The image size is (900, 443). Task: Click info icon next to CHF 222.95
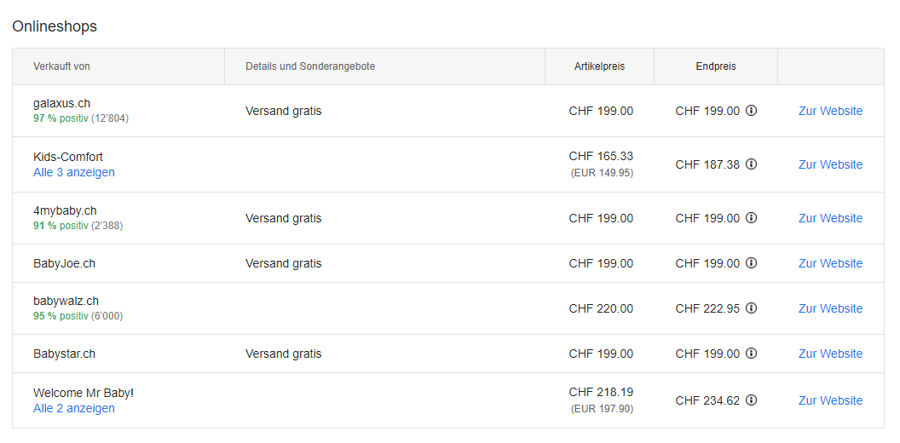click(x=751, y=308)
